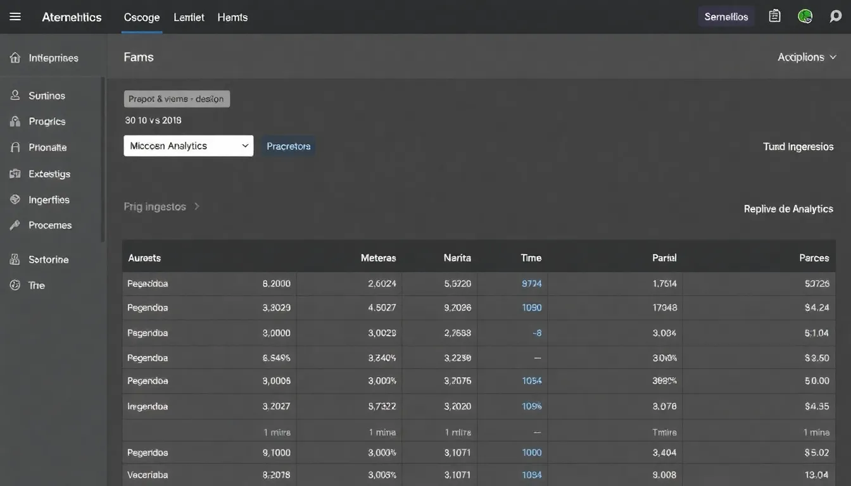
Task: Click the clipboard report icon in header
Action: tap(774, 16)
